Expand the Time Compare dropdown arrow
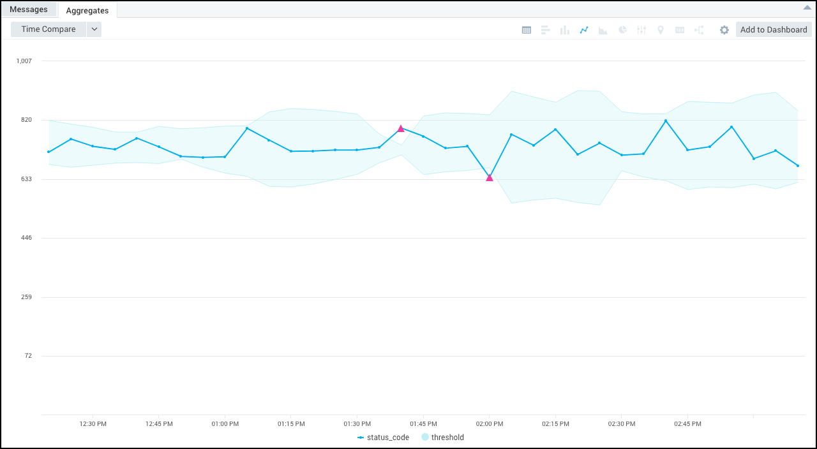The image size is (817, 449). (x=94, y=29)
